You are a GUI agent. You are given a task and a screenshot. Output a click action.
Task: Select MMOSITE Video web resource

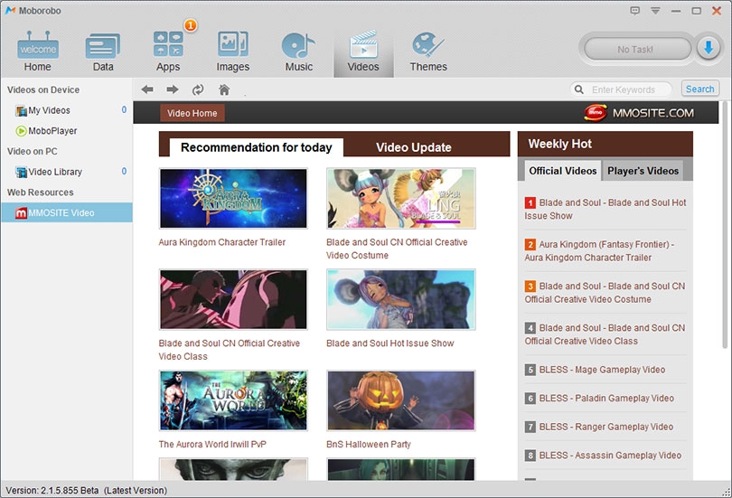(x=67, y=212)
